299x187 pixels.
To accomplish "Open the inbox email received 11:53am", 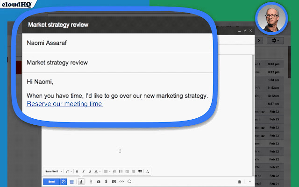I will click(269, 88).
